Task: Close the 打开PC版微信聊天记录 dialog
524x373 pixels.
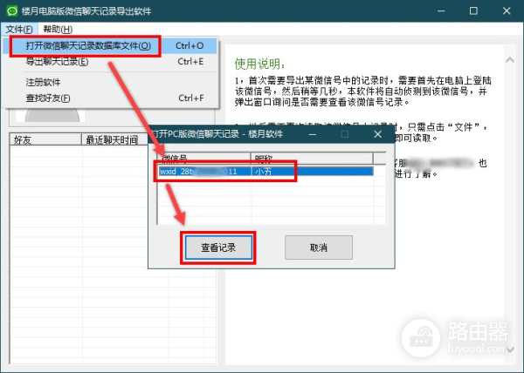Action: point(377,134)
